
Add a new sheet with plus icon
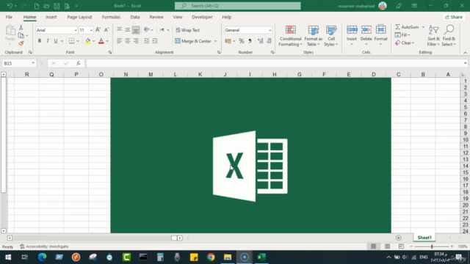point(398,238)
